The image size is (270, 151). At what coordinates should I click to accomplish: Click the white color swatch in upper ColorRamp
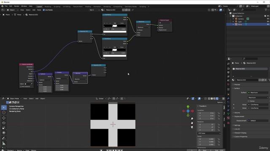pos(115,32)
